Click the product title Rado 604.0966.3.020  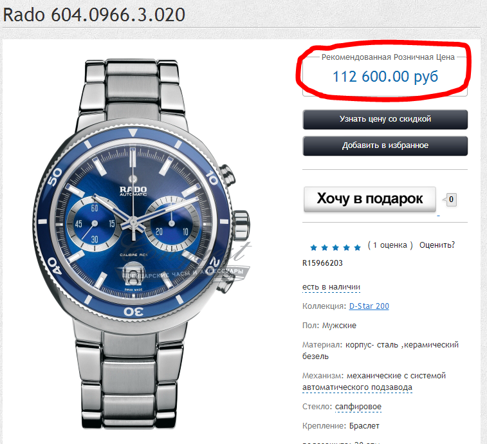click(x=94, y=15)
